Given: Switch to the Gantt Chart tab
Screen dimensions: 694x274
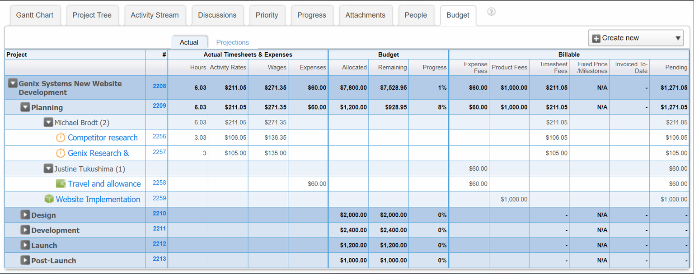Looking at the screenshot, I should tap(35, 15).
